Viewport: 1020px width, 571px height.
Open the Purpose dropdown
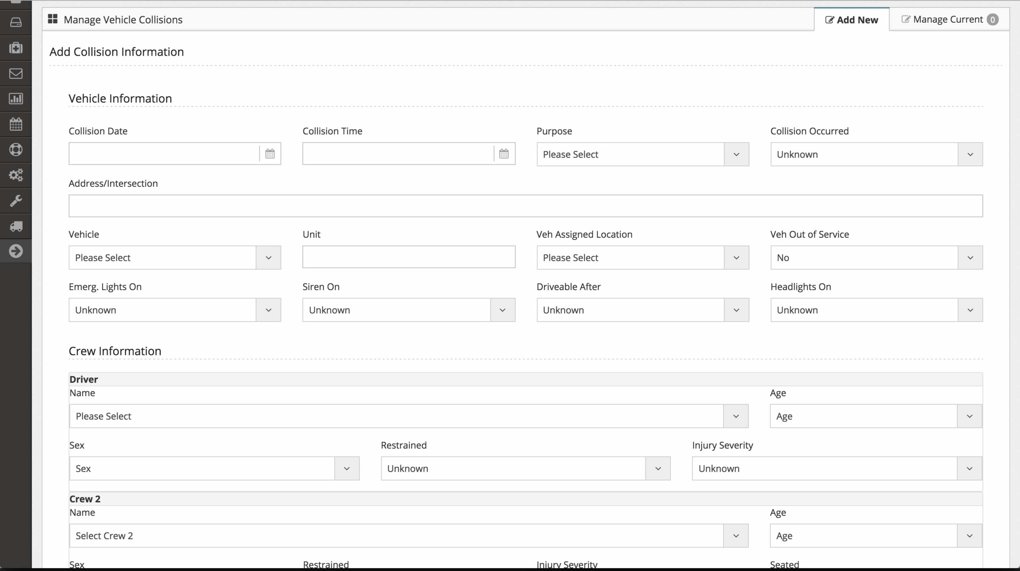tap(643, 154)
